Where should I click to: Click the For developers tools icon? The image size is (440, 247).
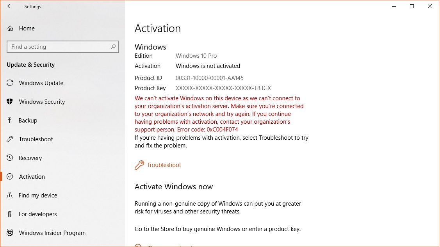pos(10,214)
